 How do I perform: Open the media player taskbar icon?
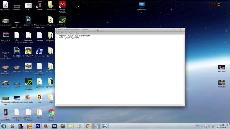pos(79,126)
